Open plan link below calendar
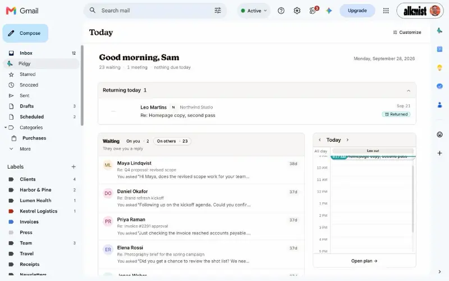Screen dimensions: 449x281 (x=364, y=261)
